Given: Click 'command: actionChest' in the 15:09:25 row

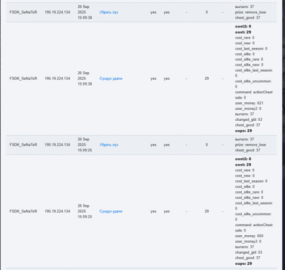Looking at the screenshot, I should [254, 225].
